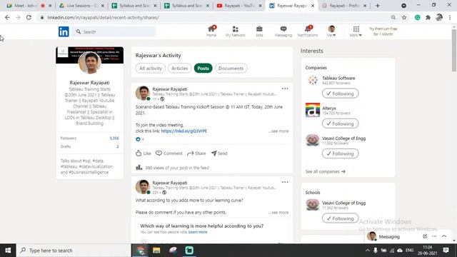
Task: Switch to Live Sessions tab
Action: point(81,6)
